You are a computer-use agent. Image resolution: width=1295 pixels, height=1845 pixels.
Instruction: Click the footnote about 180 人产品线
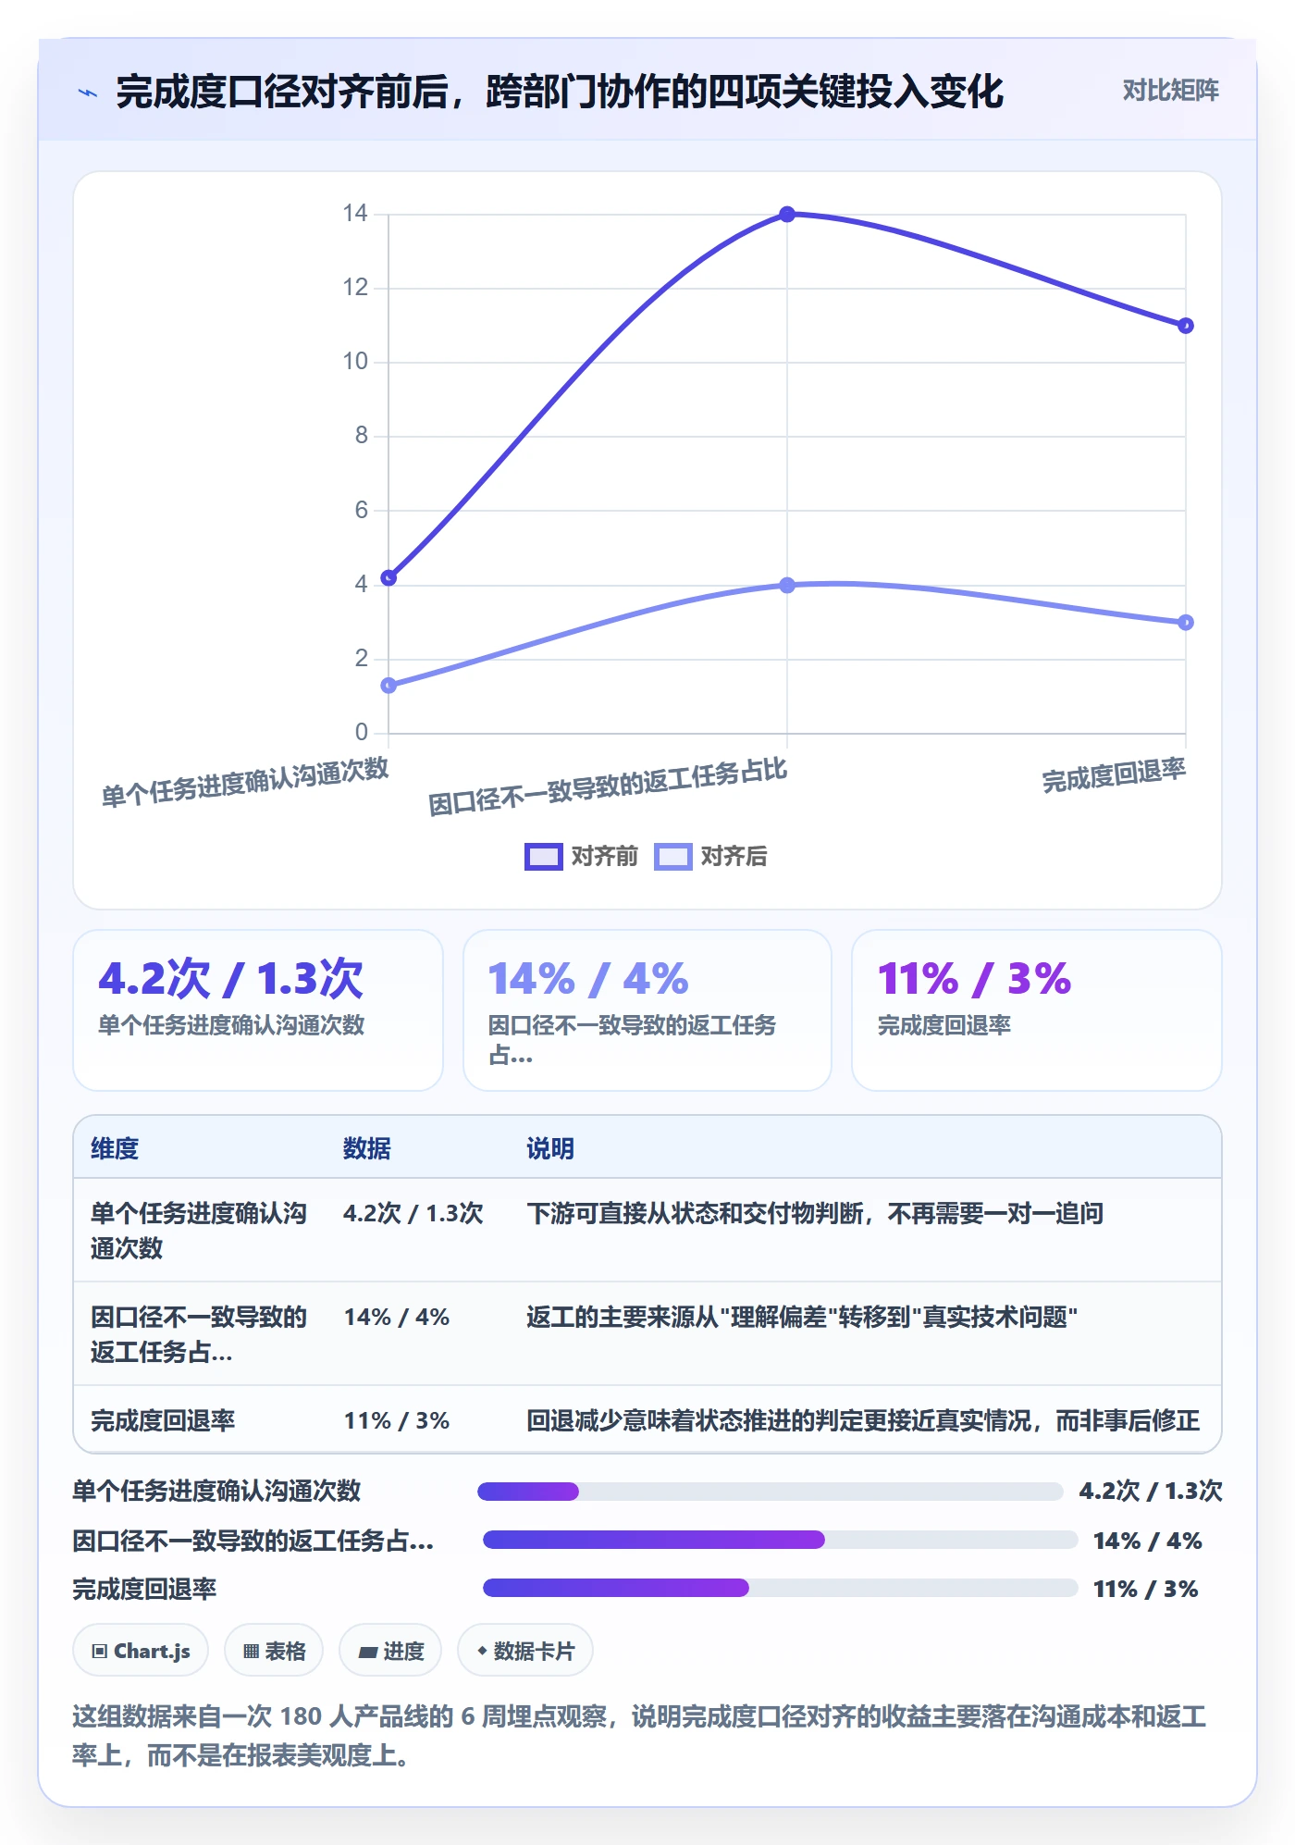(x=639, y=1735)
